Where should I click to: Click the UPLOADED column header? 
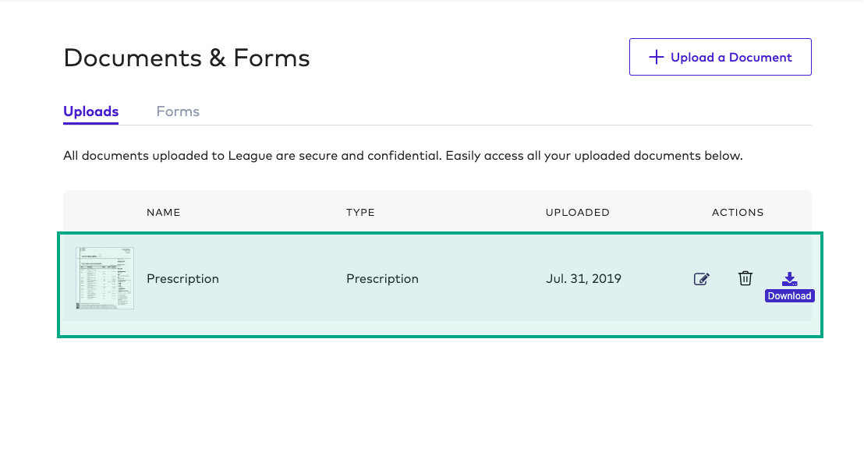pos(578,212)
